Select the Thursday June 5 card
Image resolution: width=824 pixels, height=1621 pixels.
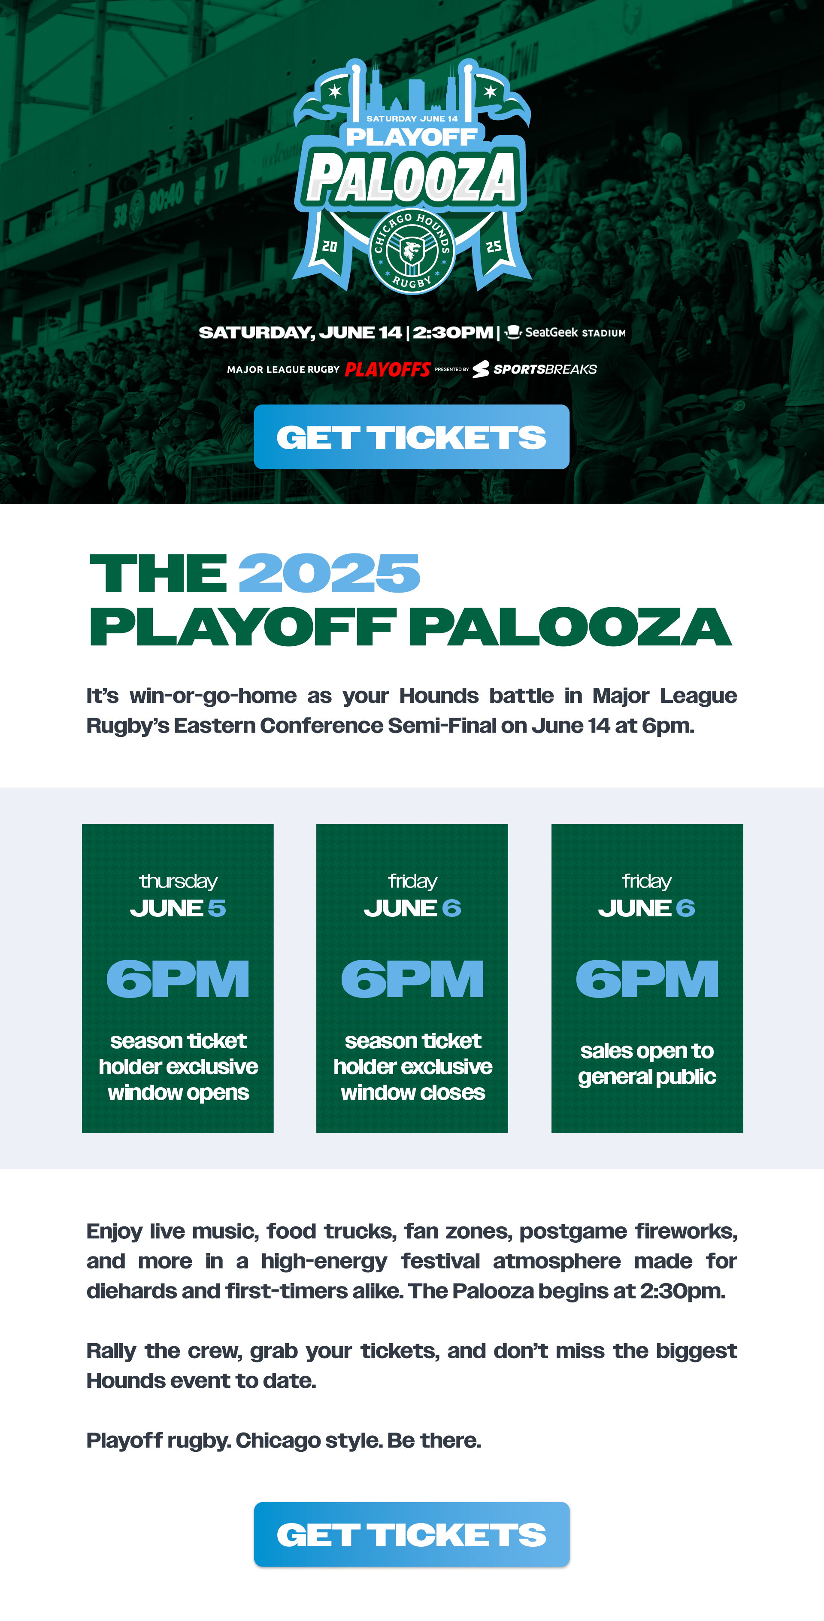177,978
